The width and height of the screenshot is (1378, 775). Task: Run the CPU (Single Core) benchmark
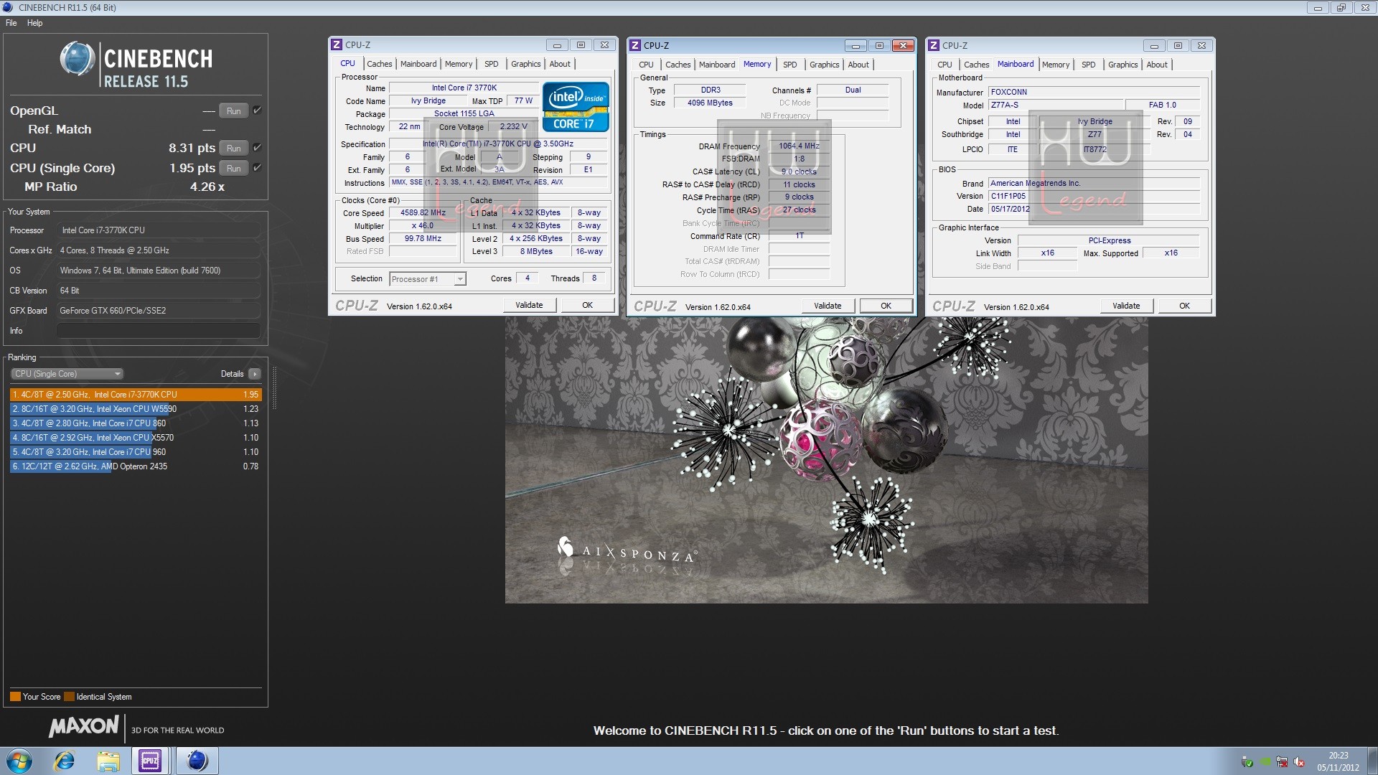click(233, 169)
